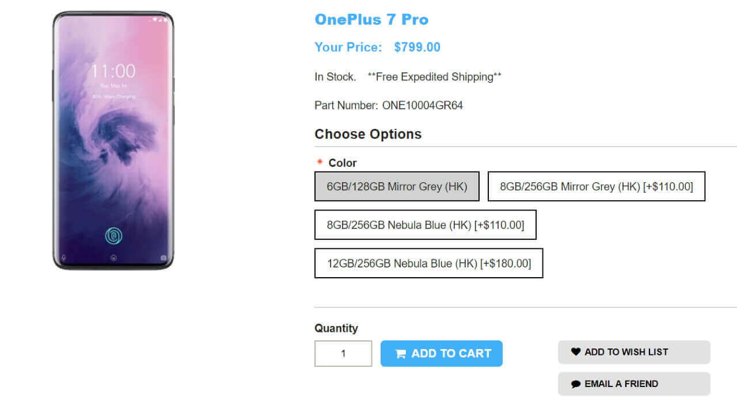This screenshot has height=414, width=737.
Task: Focus the Quantity input field
Action: tap(343, 354)
